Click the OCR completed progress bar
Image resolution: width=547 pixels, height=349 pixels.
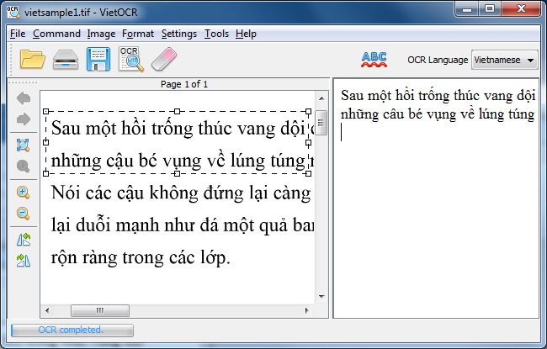[72, 330]
